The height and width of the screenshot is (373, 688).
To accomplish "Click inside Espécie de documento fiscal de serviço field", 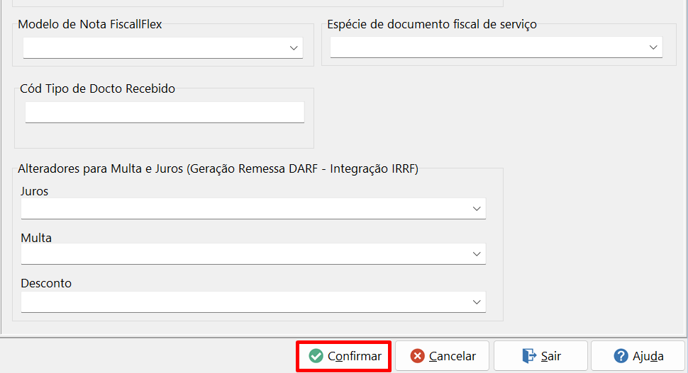I will 496,47.
